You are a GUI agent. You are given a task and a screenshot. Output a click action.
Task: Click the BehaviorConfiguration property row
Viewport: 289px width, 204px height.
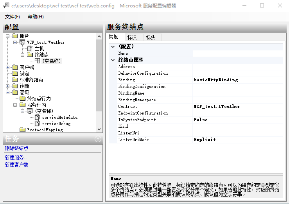(200, 73)
